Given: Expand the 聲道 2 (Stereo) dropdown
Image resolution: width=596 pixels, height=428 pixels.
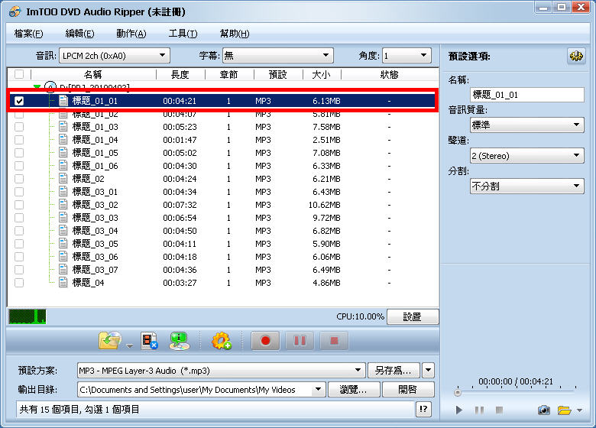Looking at the screenshot, I should (x=526, y=156).
